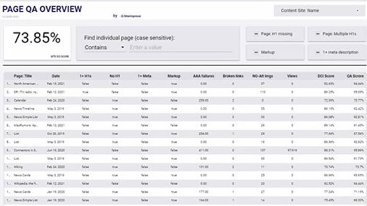The image size is (367, 206).
Task: Sort by the Views column header
Action: point(292,76)
